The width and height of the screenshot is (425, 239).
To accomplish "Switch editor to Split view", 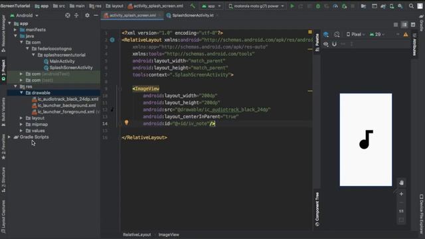I will point(404,25).
